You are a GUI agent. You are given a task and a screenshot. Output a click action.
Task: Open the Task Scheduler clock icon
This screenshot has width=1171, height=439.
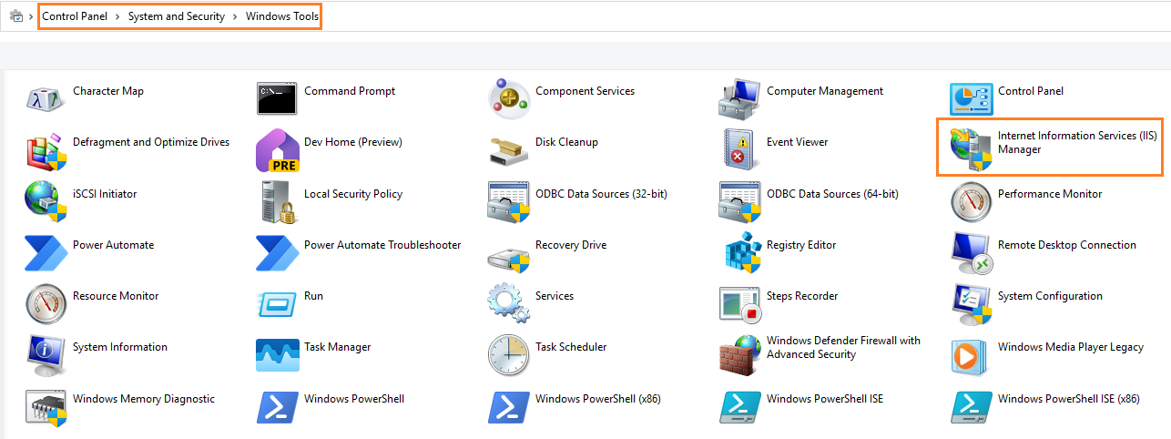pos(509,353)
